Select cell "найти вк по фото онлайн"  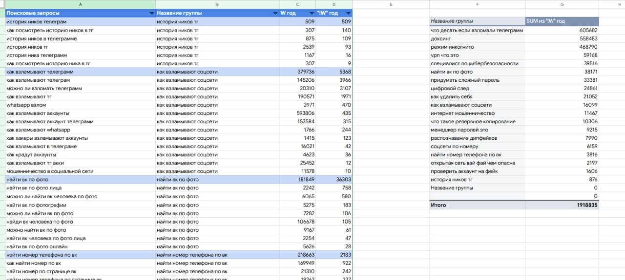(x=80, y=246)
